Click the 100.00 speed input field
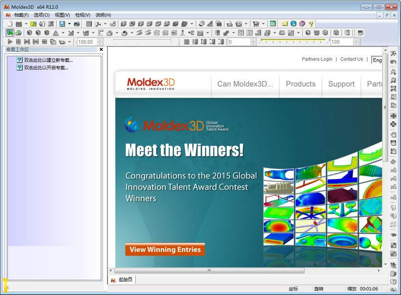The image size is (401, 295). point(88,42)
